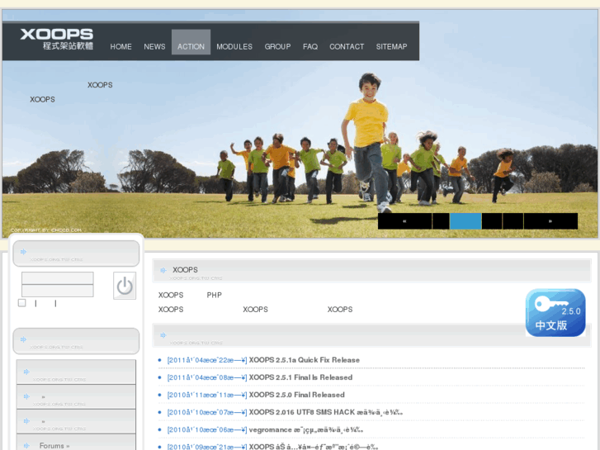Open the 'vegromance' news entry
This screenshot has width=600, height=450.
pos(306,429)
